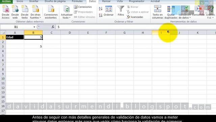Switch to the Fórmulas tab
The image size is (216, 122).
pyautogui.click(x=77, y=1)
